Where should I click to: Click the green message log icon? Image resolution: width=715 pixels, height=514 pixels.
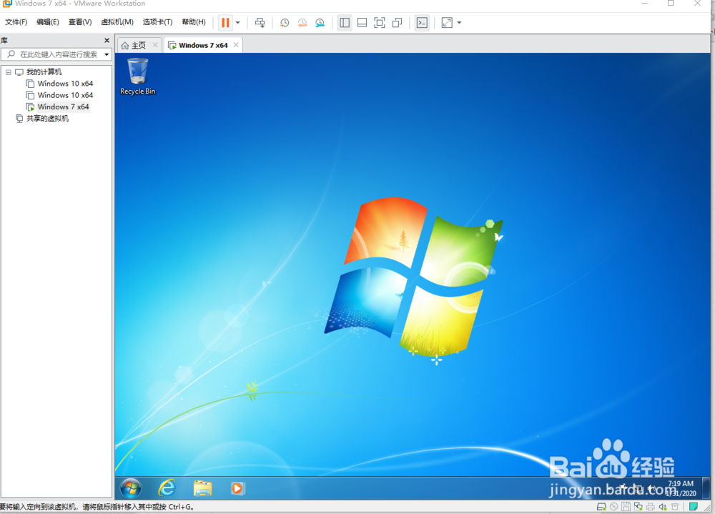point(694,507)
